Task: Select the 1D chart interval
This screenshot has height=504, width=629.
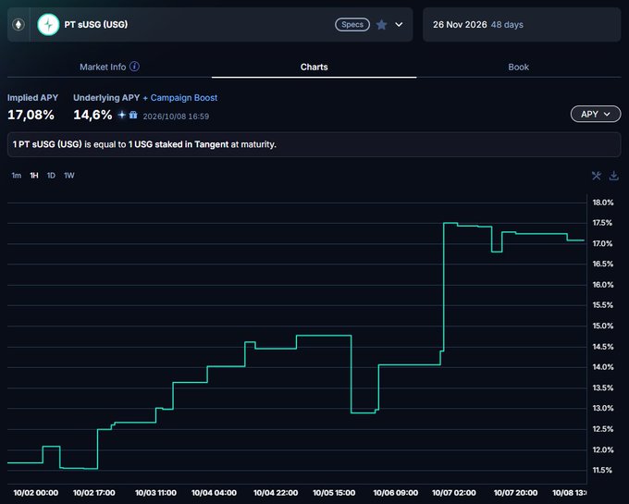Action: point(51,175)
